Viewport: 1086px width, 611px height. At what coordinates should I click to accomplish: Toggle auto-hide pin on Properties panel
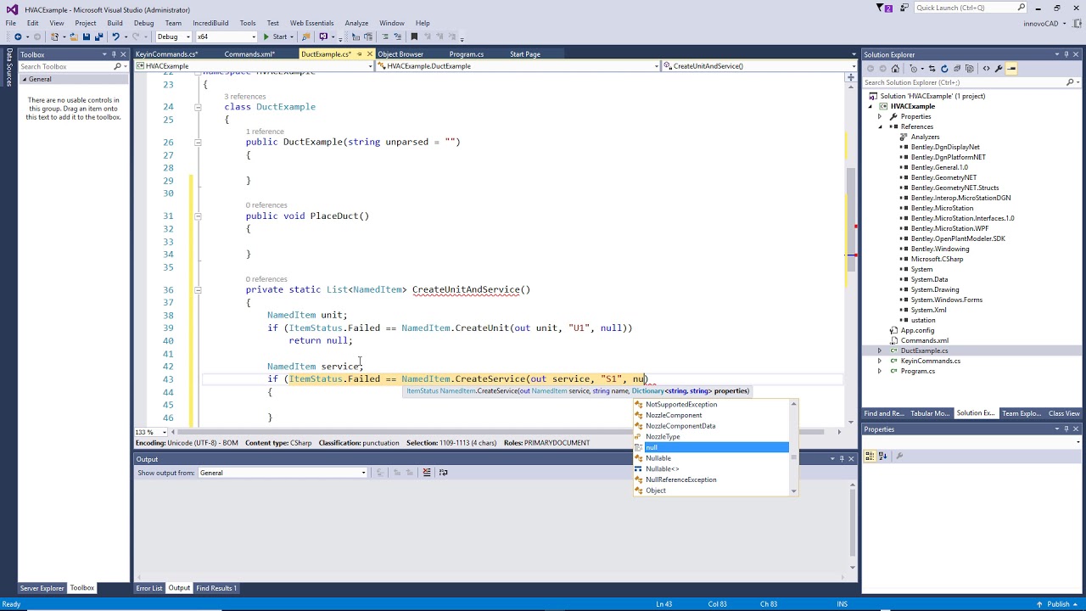[x=1066, y=429]
